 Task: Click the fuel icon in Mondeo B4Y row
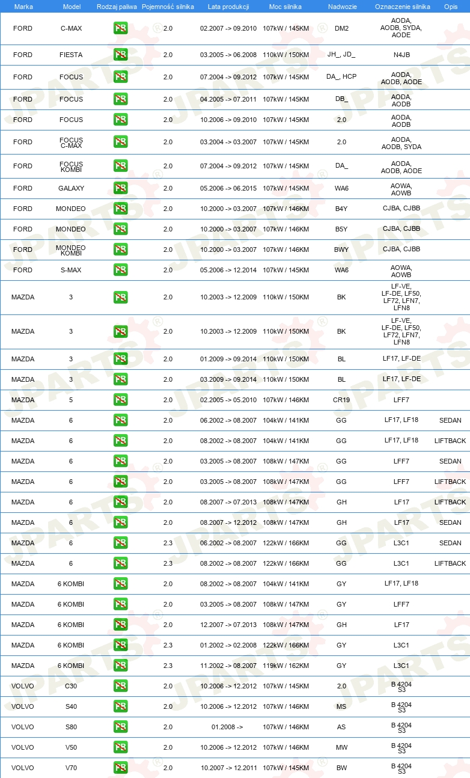[x=121, y=209]
